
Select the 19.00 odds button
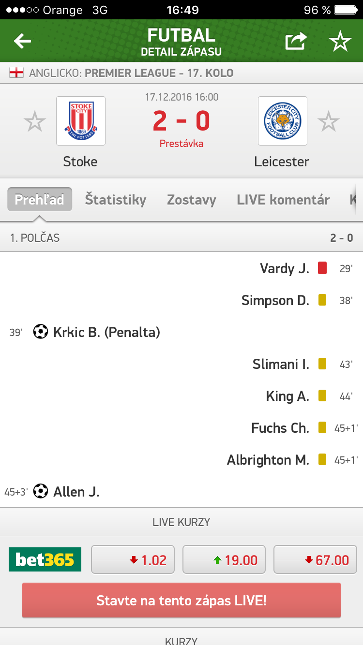click(x=224, y=560)
